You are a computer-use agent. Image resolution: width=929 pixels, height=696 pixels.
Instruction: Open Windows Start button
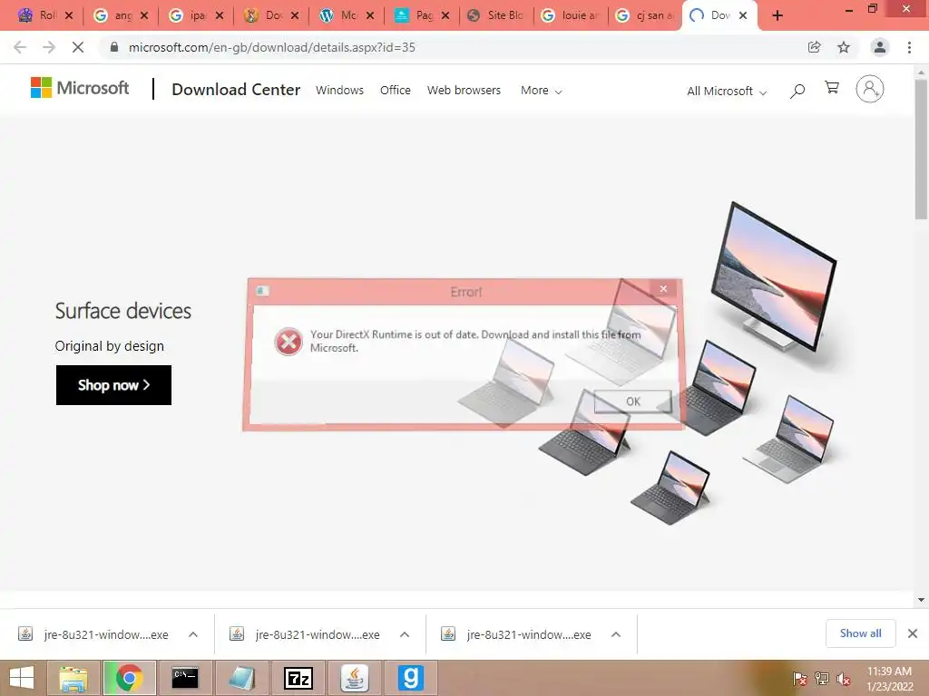tap(22, 678)
